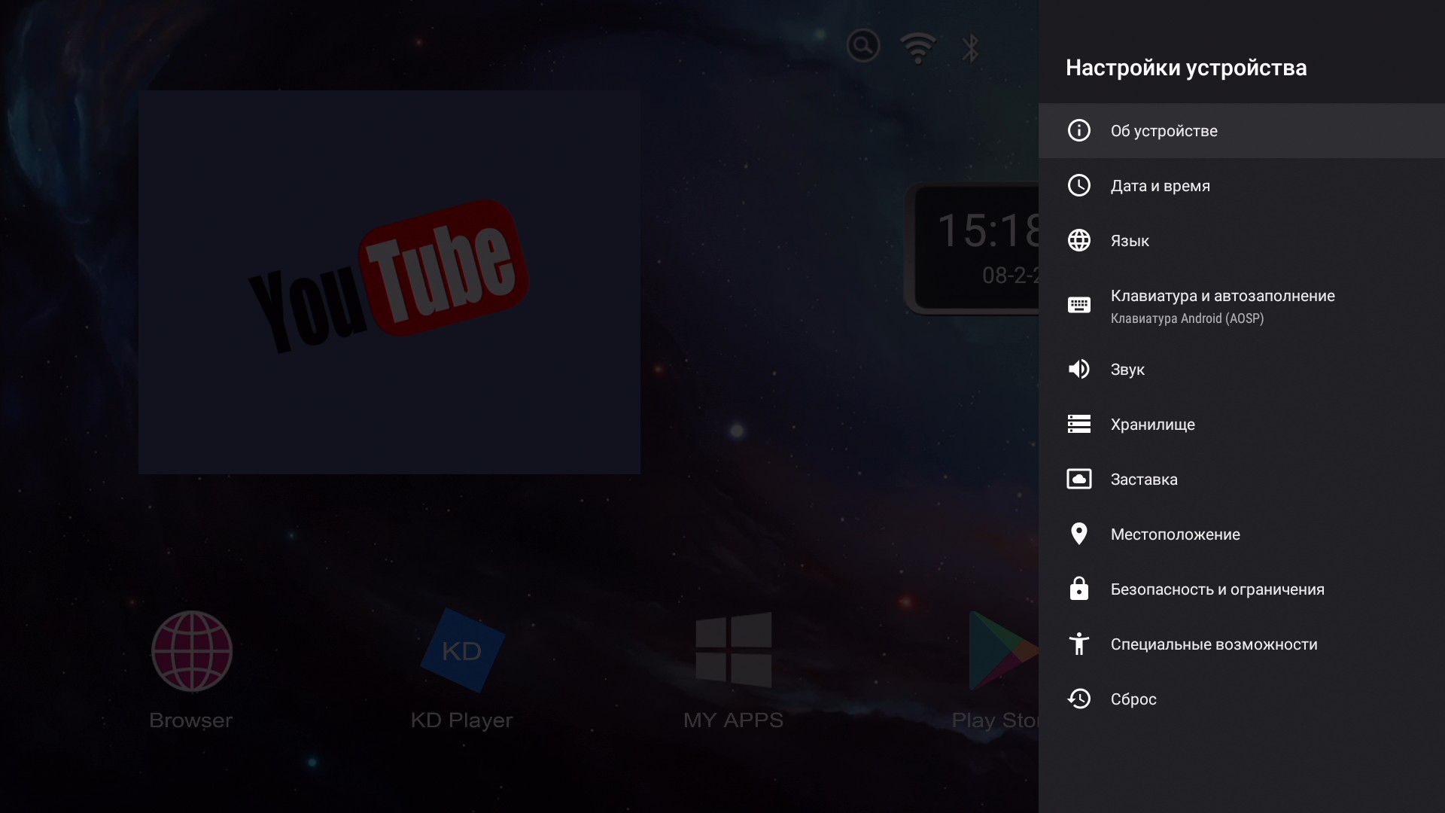This screenshot has height=813, width=1445.
Task: Click the Bluetooth status icon
Action: pos(970,47)
